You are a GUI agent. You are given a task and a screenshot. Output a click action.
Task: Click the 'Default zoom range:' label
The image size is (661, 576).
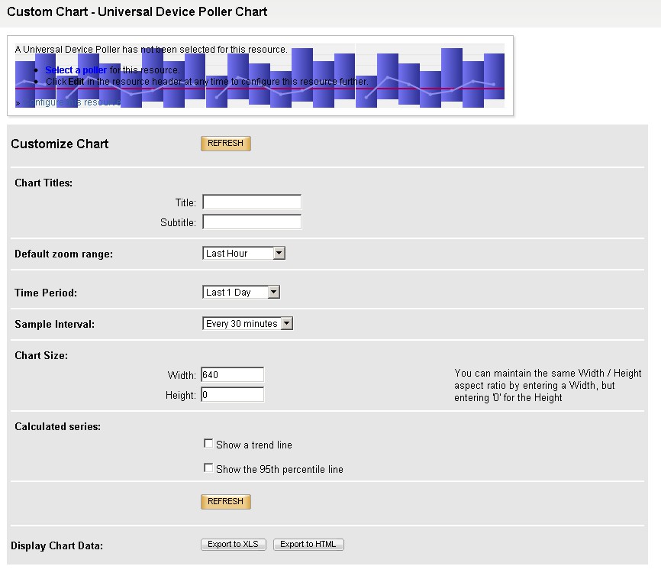coord(63,254)
